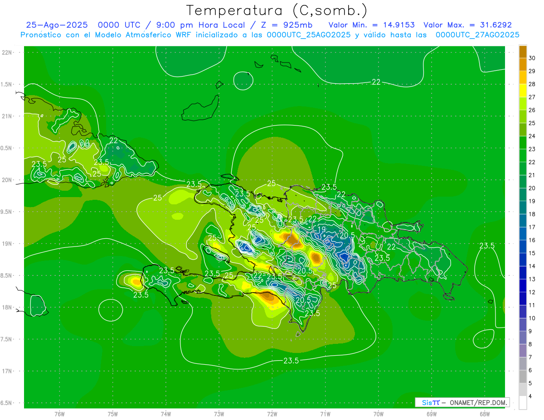Click the title 'Temperatura (C,somb.)'
Screen dimensions: 544x420
[x=276, y=10]
